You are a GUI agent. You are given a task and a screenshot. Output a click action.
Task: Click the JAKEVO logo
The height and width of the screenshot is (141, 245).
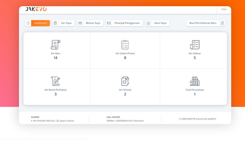(x=36, y=9)
